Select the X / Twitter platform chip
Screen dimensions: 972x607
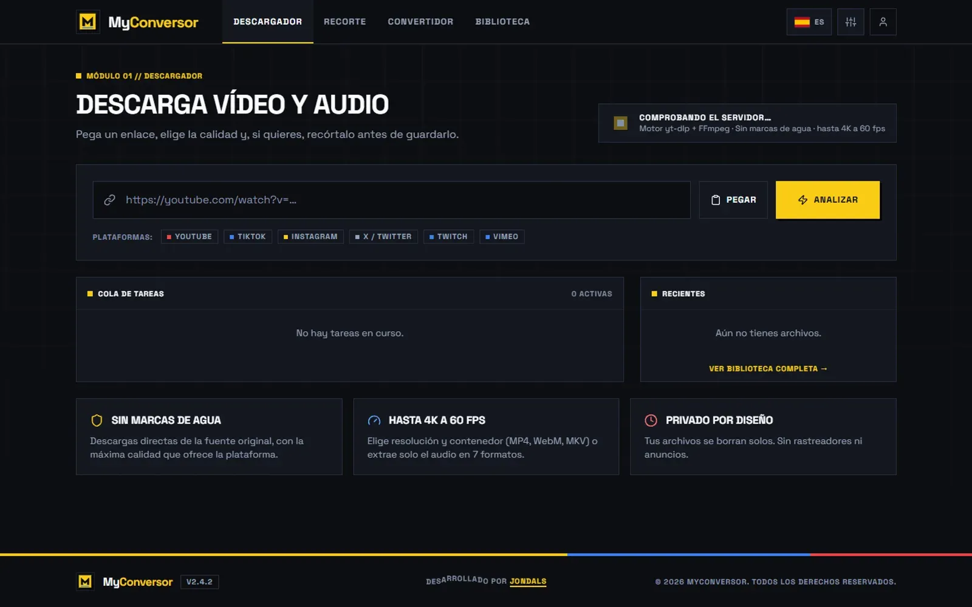tap(383, 237)
